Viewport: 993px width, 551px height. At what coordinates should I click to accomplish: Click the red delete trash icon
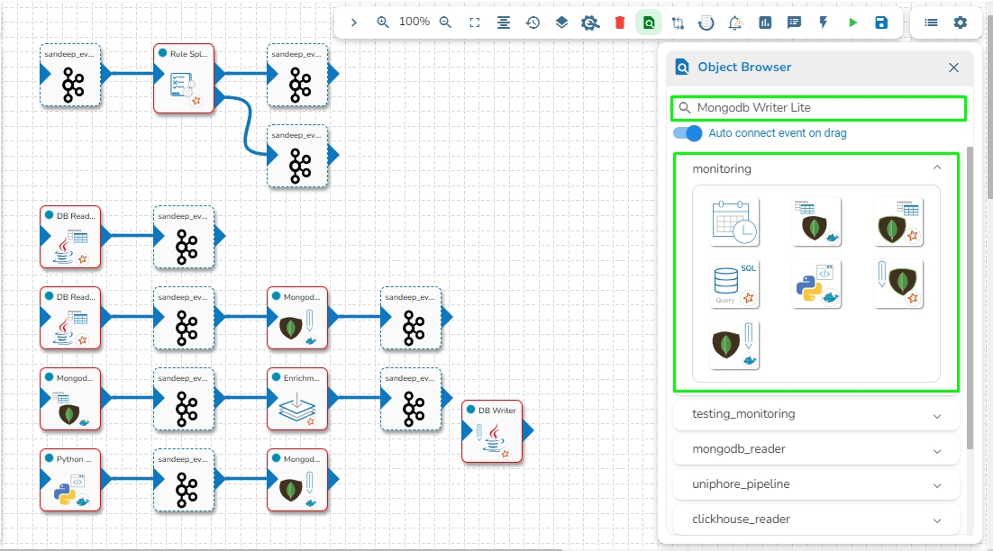click(x=619, y=23)
